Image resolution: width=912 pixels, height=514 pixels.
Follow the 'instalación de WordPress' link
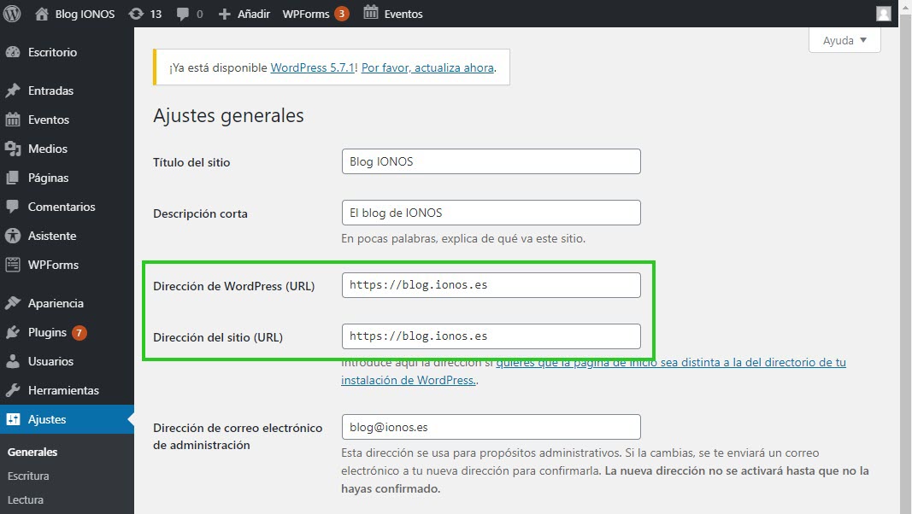pos(409,380)
